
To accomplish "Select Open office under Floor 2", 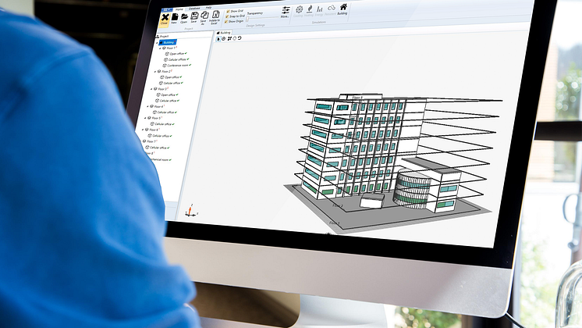I will (172, 77).
